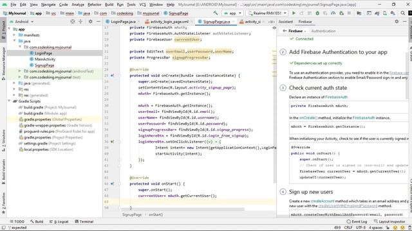Viewport: 412px width, 231px height.
Task: Follow the FirebaseAuth link after 'Declare an instance of'
Action: click(336, 97)
